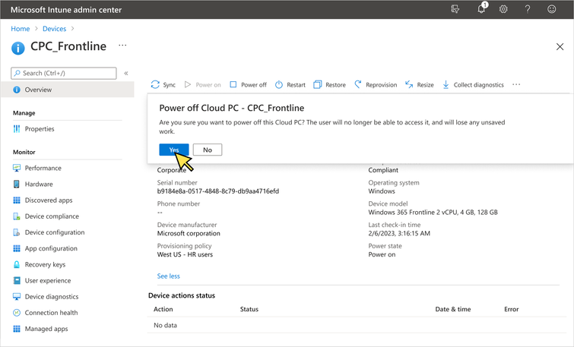Click the Device configuration icon
This screenshot has height=347, width=574.
pyautogui.click(x=17, y=232)
